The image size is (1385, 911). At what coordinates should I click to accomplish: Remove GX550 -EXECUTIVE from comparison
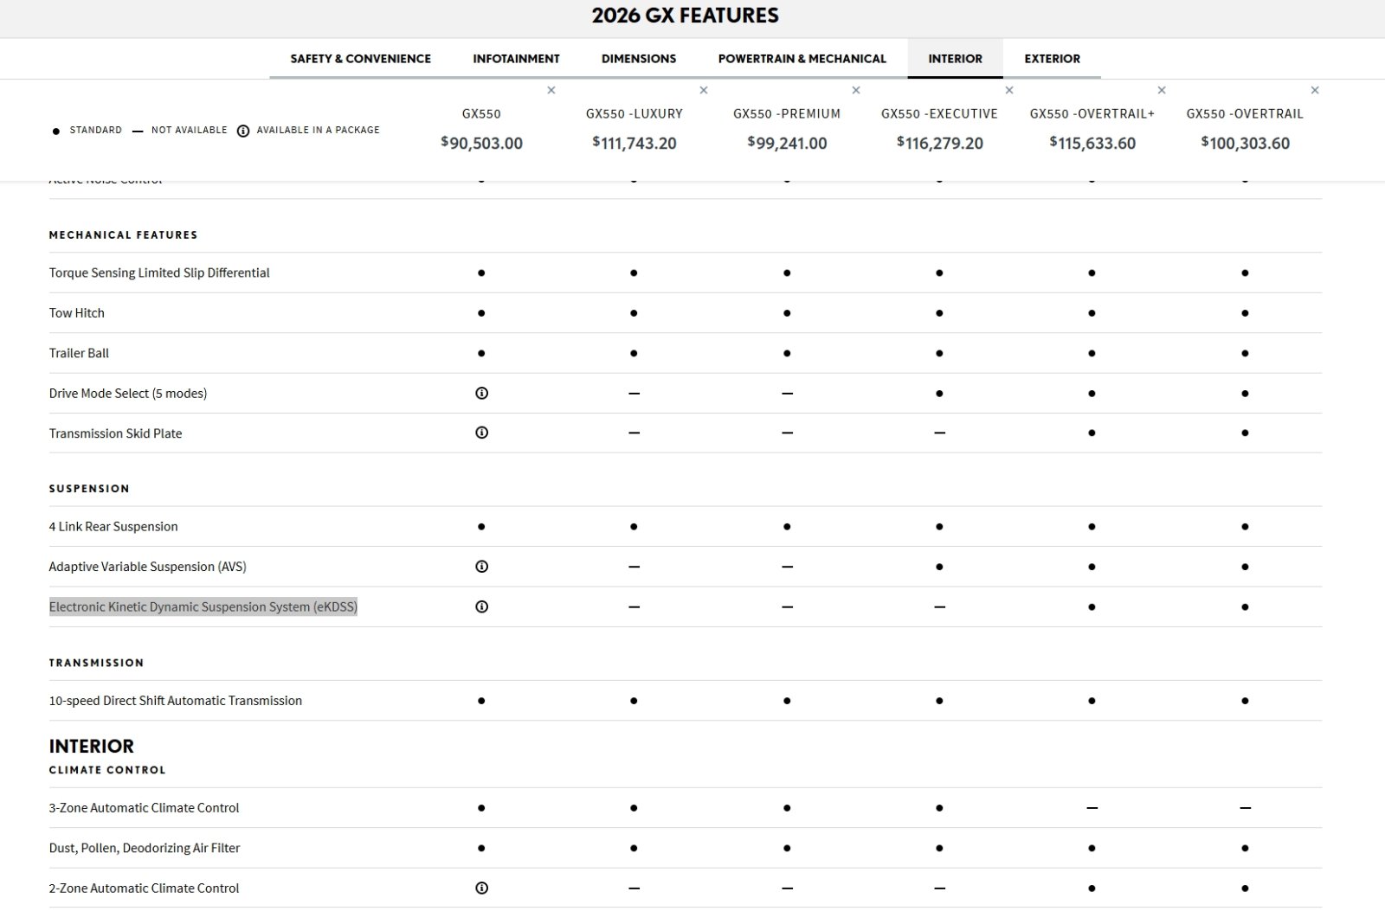(x=1009, y=90)
